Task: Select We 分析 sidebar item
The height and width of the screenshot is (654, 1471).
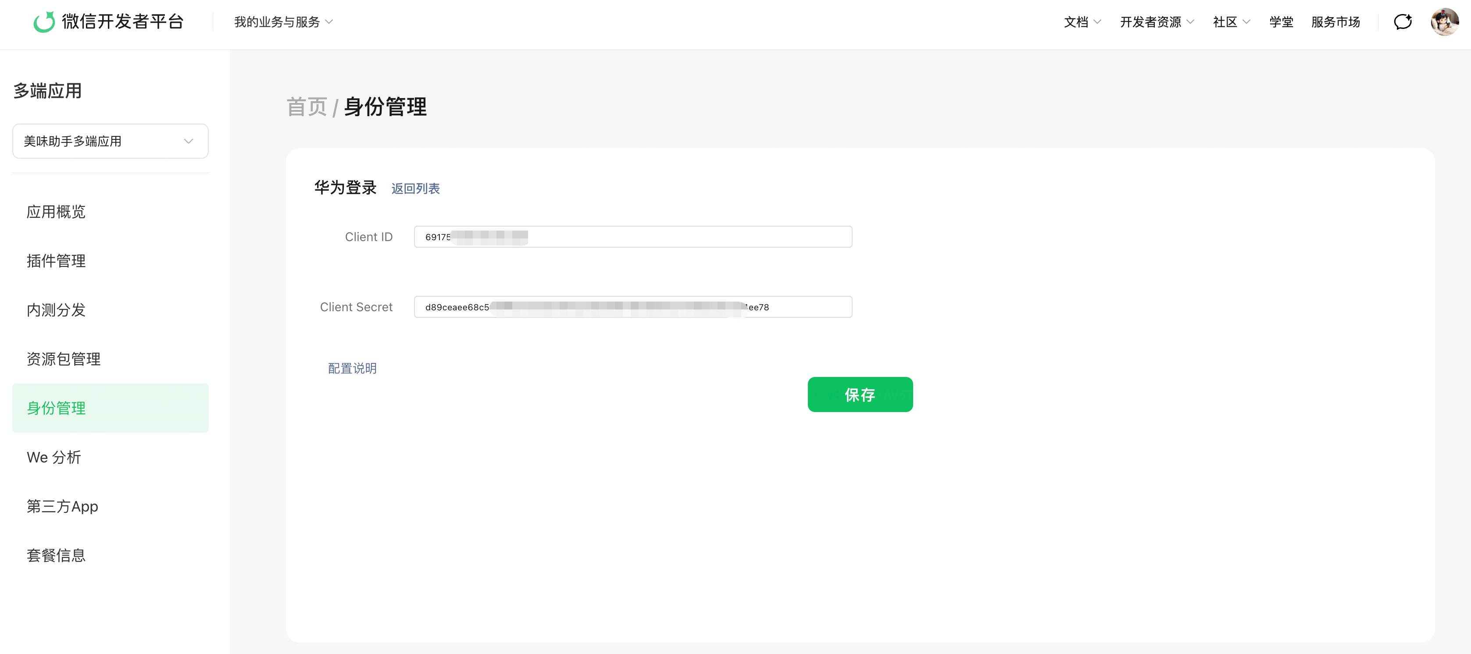Action: tap(54, 457)
